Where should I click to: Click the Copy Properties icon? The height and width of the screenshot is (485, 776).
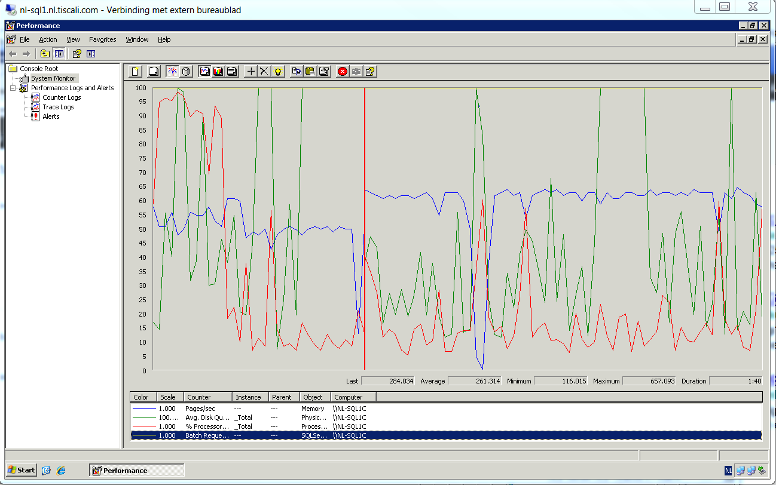click(297, 71)
